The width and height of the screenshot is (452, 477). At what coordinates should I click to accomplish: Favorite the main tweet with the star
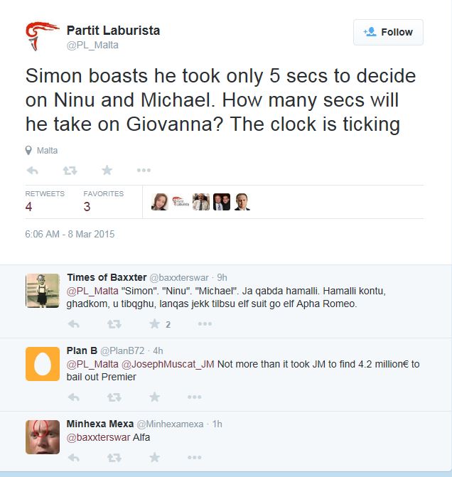point(107,170)
